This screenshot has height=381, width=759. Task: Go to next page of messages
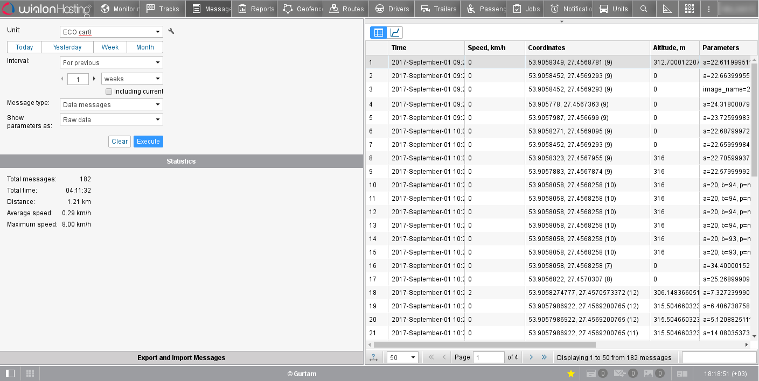531,357
